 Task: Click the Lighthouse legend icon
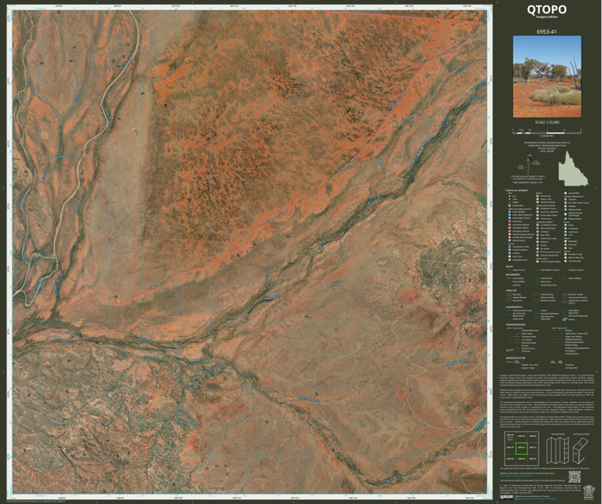pyautogui.click(x=565, y=232)
